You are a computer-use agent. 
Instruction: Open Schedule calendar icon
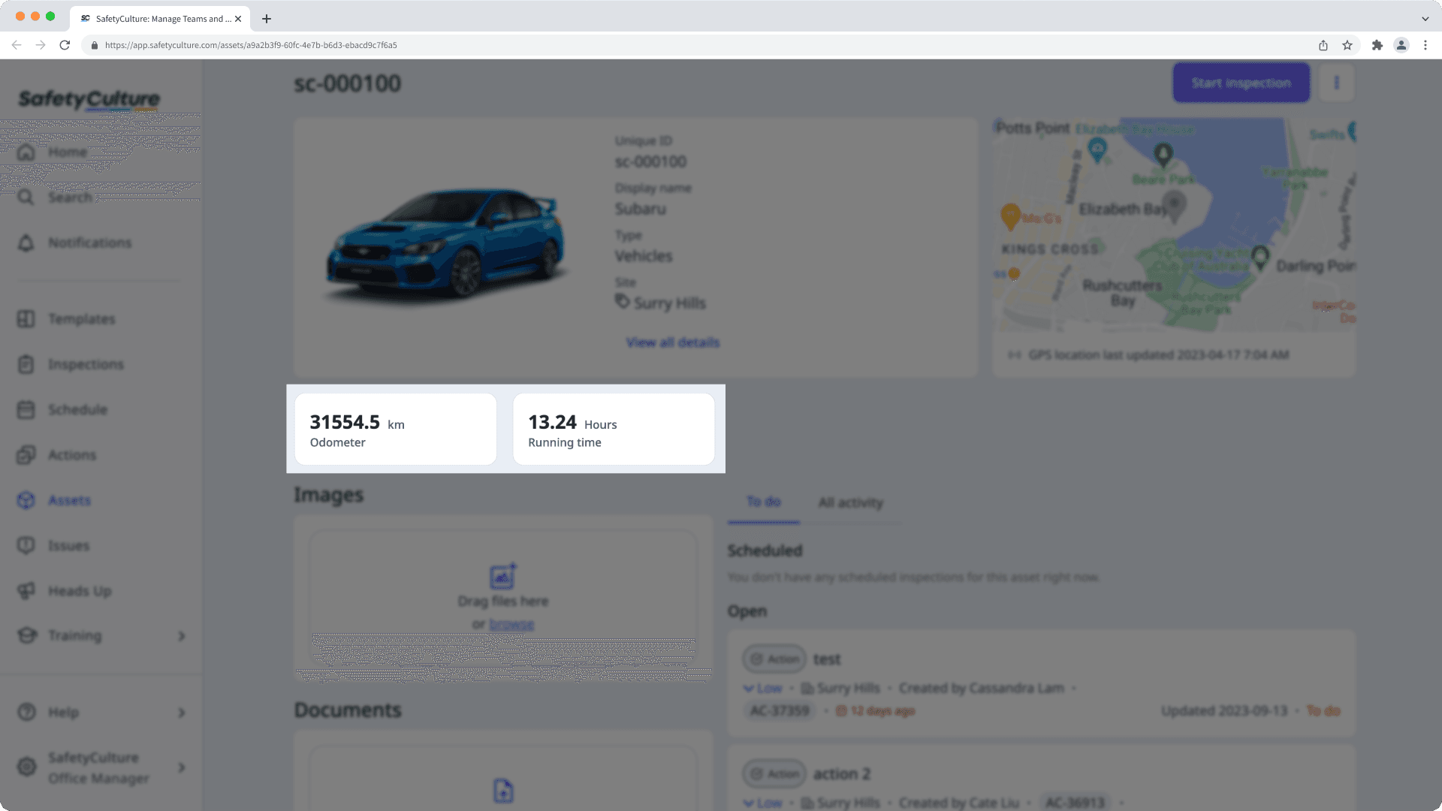26,410
